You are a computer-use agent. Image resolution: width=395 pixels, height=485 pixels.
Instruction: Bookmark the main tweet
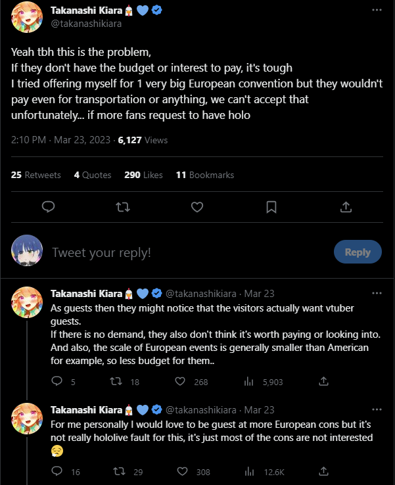[271, 207]
